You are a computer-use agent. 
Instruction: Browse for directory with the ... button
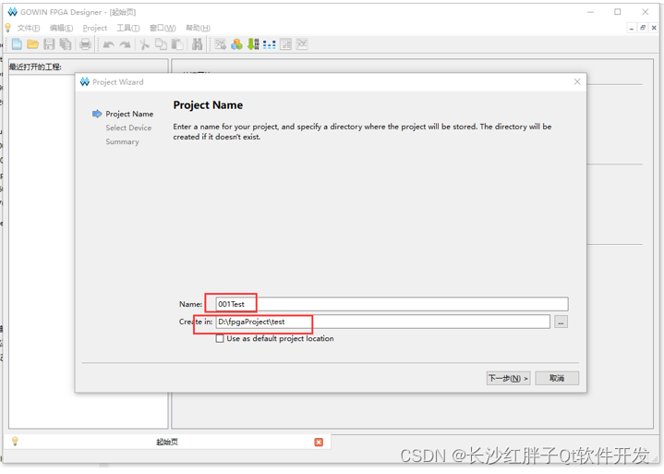[x=561, y=322]
